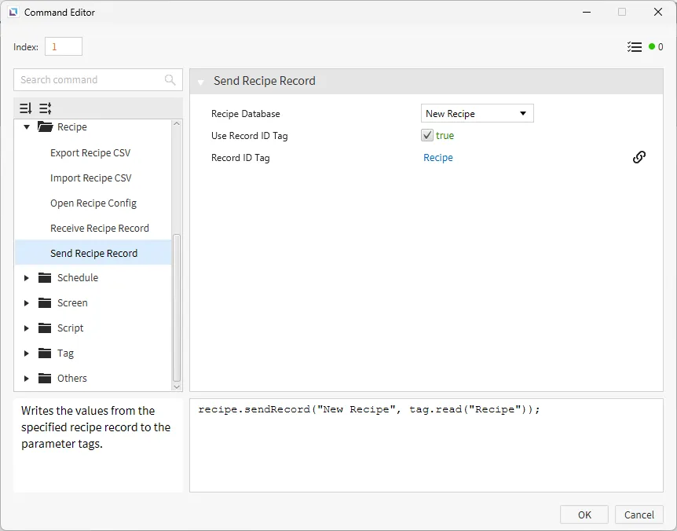Open the Recipe Database dropdown

(x=478, y=114)
